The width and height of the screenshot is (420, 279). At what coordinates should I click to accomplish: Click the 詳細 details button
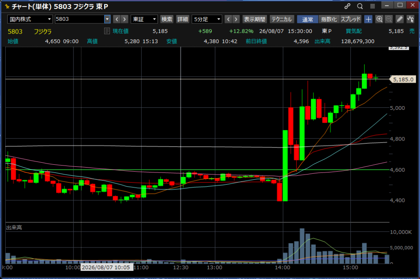coord(183,19)
